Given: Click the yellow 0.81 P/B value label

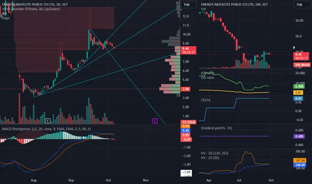Looking at the screenshot, I should pyautogui.click(x=298, y=92).
